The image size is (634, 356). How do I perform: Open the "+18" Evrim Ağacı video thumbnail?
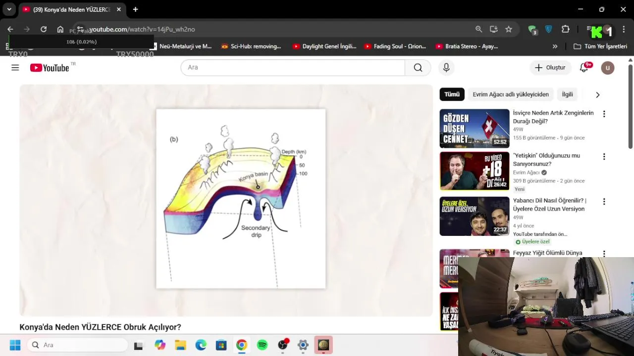tap(475, 171)
